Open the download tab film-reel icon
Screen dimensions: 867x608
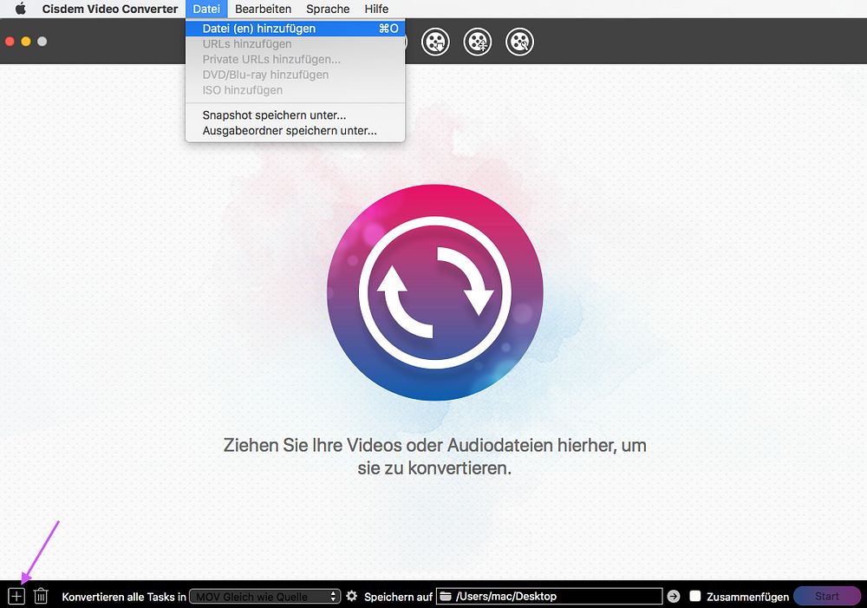(x=436, y=42)
